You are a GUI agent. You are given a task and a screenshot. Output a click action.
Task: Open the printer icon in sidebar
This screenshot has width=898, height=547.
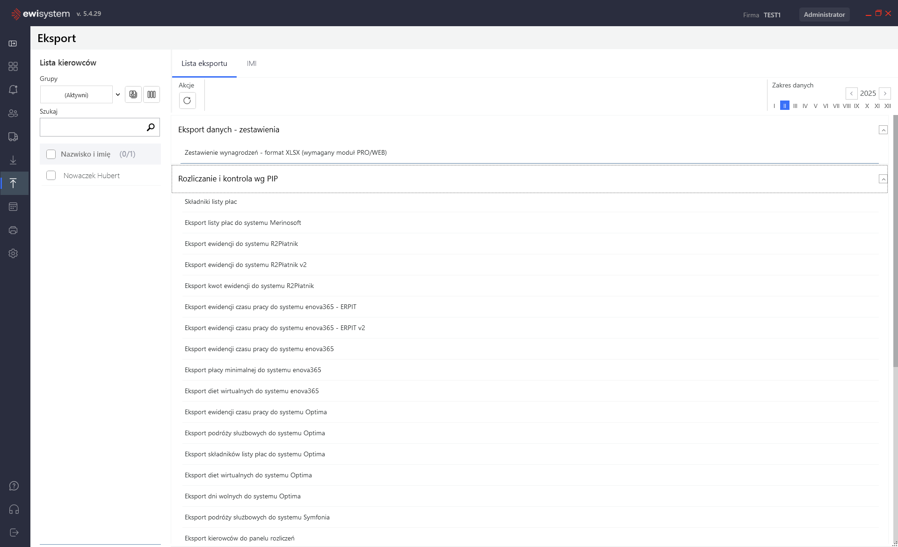point(13,230)
